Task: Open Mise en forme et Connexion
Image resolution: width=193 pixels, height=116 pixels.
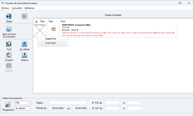Action: [x=9, y=29]
